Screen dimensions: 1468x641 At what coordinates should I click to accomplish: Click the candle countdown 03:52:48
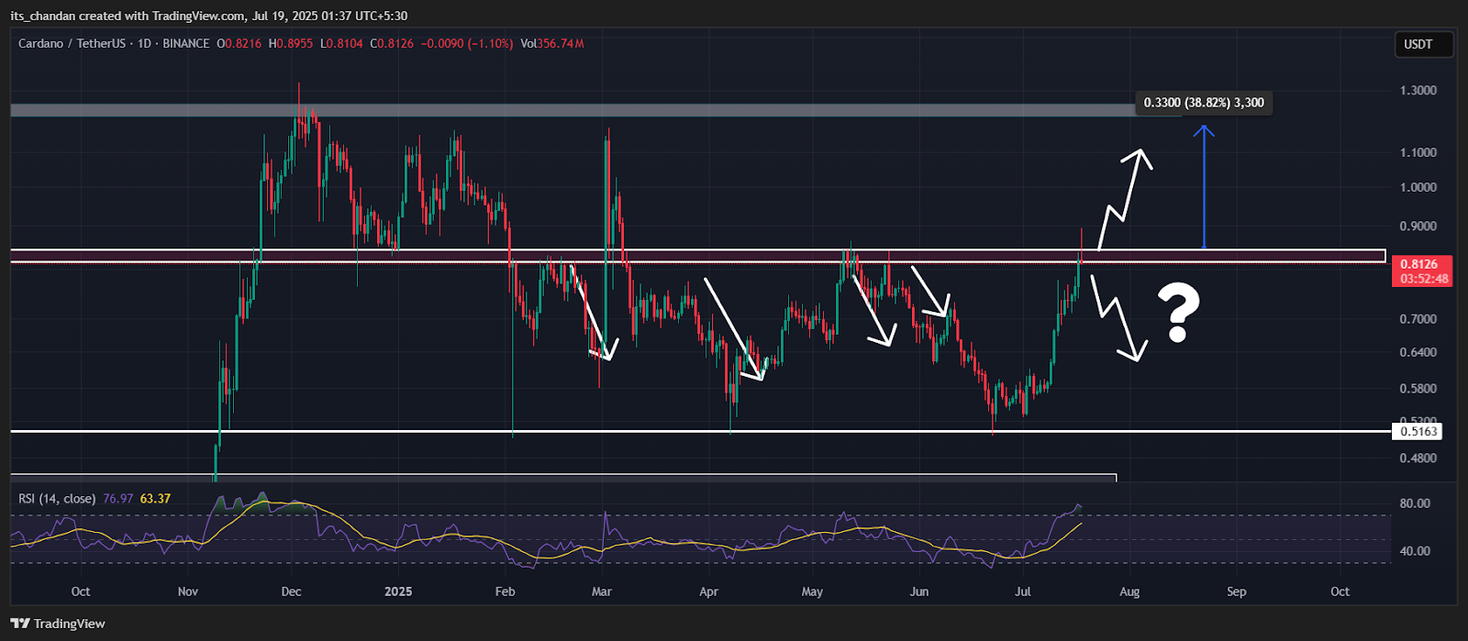[1424, 279]
